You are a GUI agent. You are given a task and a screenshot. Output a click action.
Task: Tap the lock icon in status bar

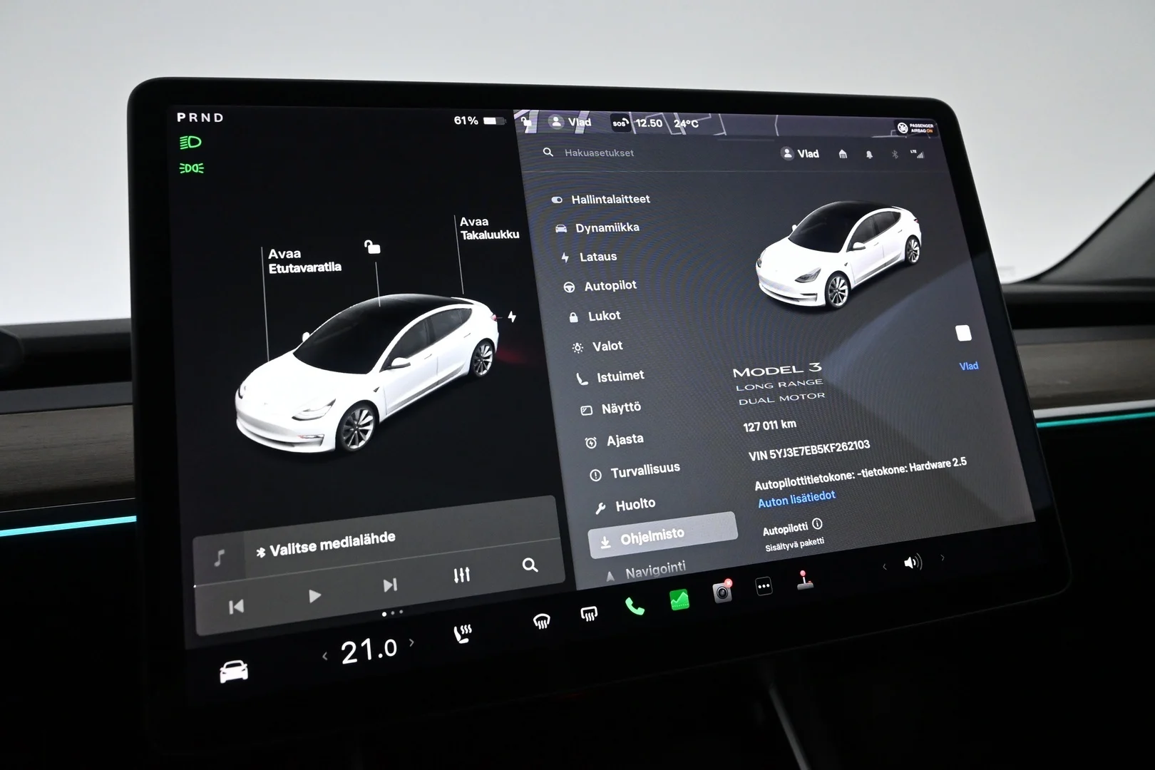[x=527, y=123]
